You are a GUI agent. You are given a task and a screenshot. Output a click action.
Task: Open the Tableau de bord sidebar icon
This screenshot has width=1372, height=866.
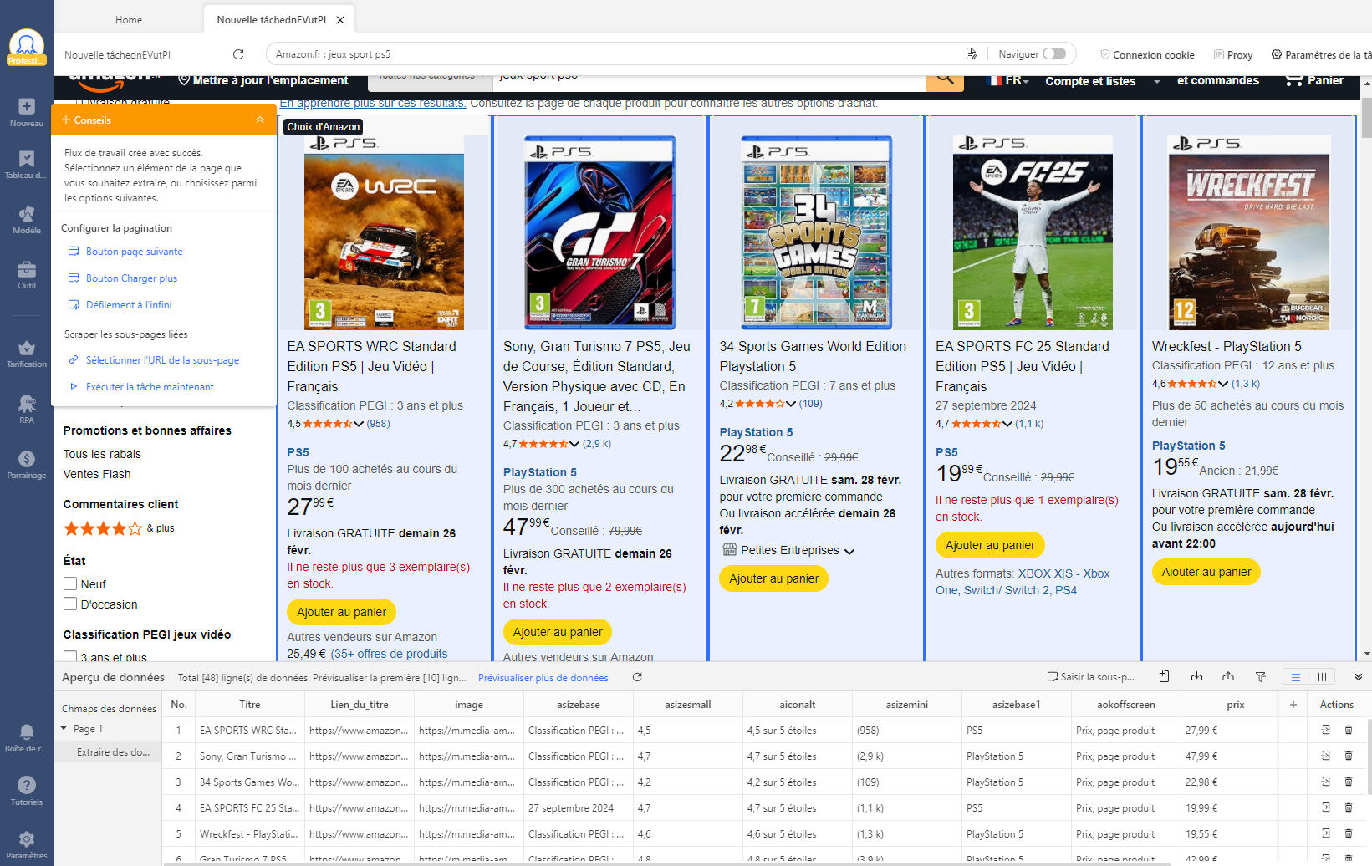26,164
